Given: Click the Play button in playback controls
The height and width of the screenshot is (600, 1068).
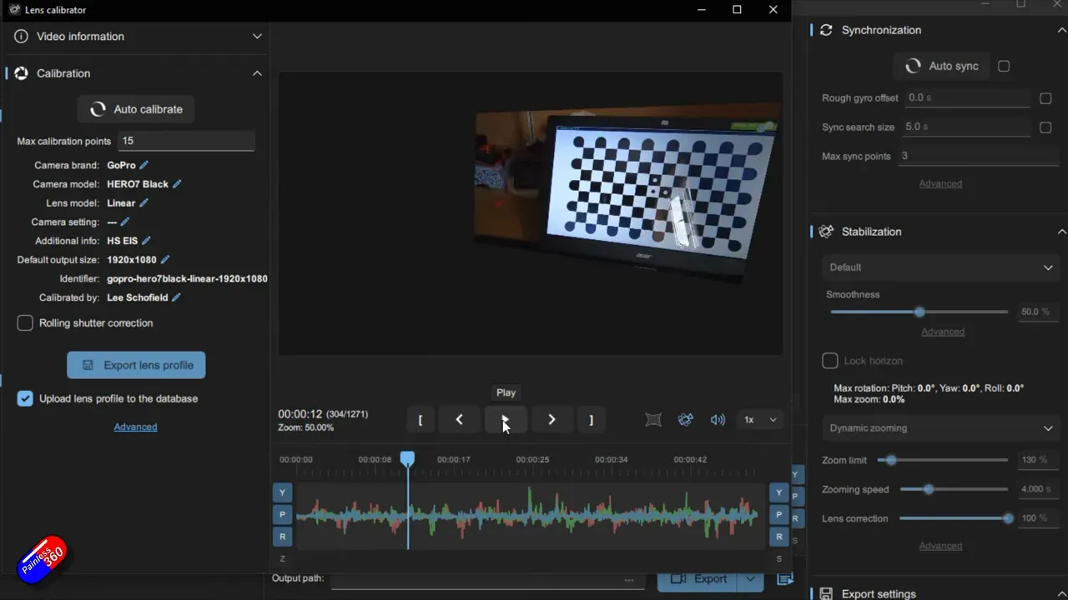Looking at the screenshot, I should coord(505,420).
